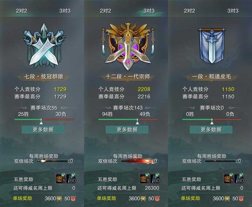The width and height of the screenshot is (252, 207).
Task: Click the 双倍场次 counter arrow in left panel
Action: click(x=72, y=161)
